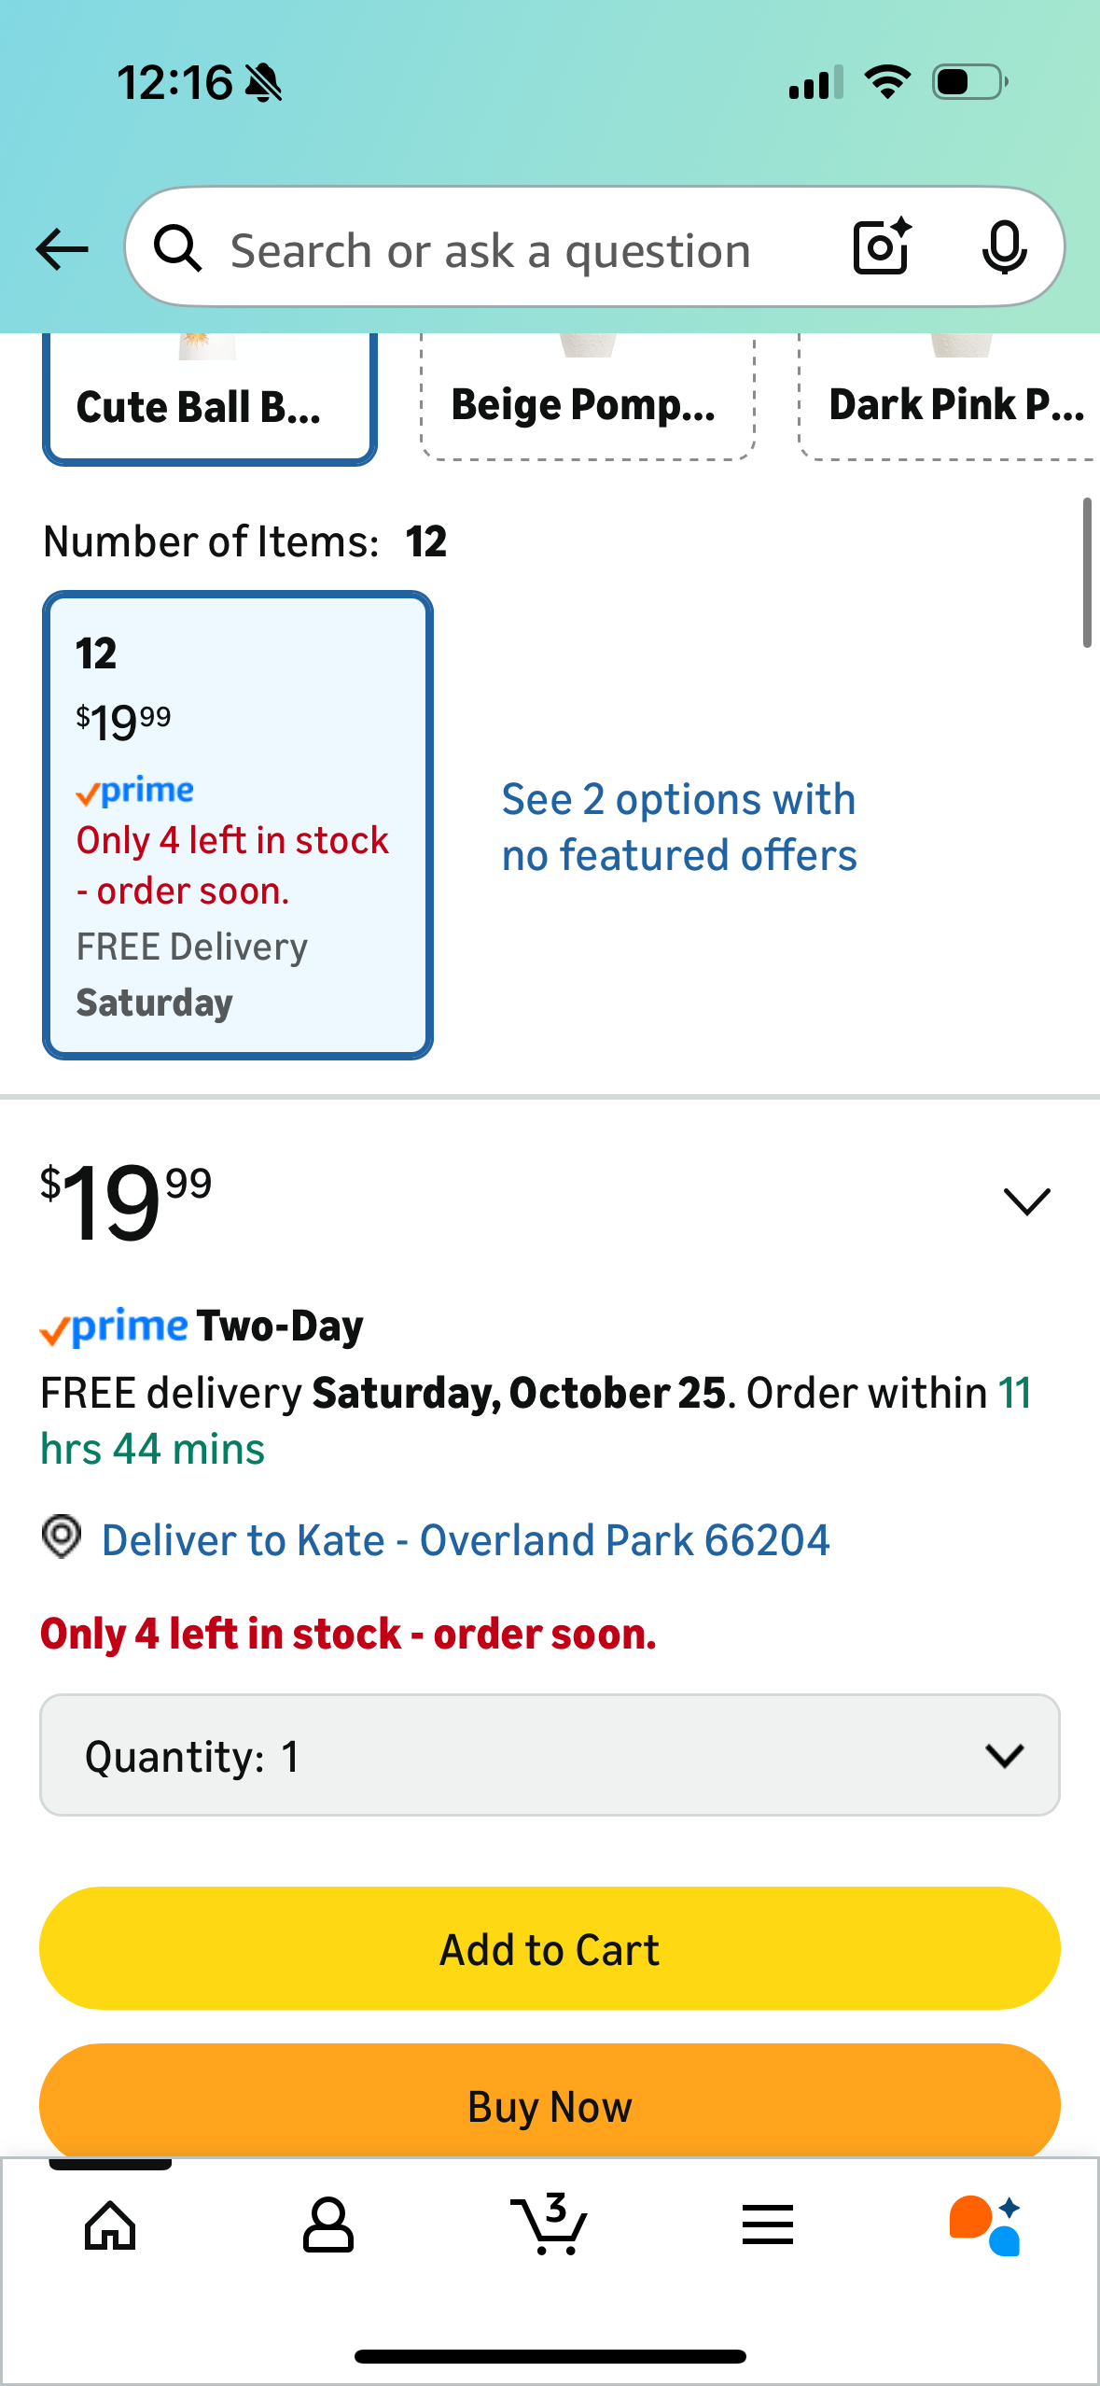1100x2386 pixels.
Task: Select the Beige Pomp... style option
Action: (x=587, y=403)
